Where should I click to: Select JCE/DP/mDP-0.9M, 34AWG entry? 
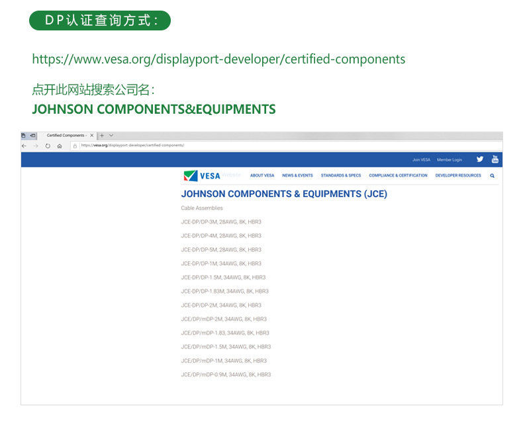coord(226,375)
